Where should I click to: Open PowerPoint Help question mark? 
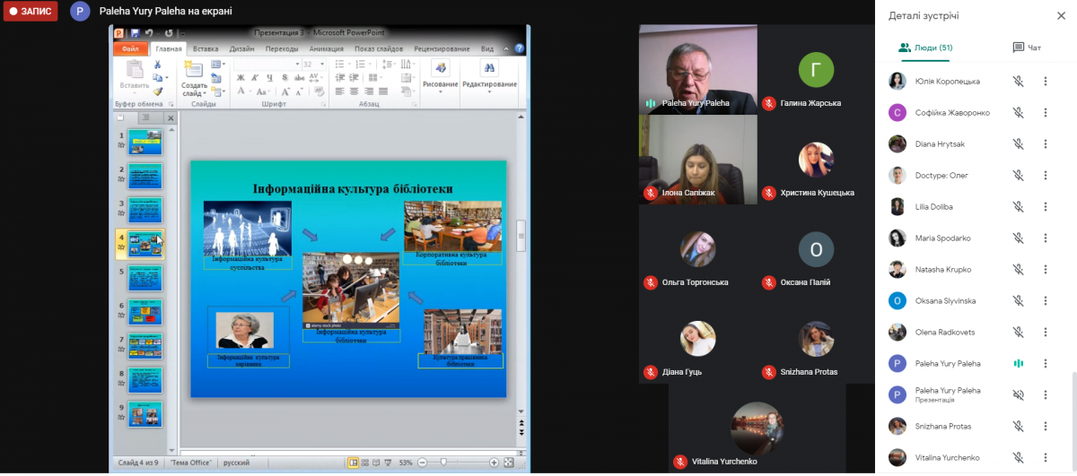tap(519, 48)
